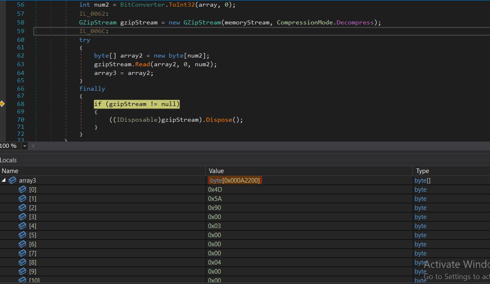
Task: Select the 0x4D value of element [0]
Action: click(x=215, y=190)
